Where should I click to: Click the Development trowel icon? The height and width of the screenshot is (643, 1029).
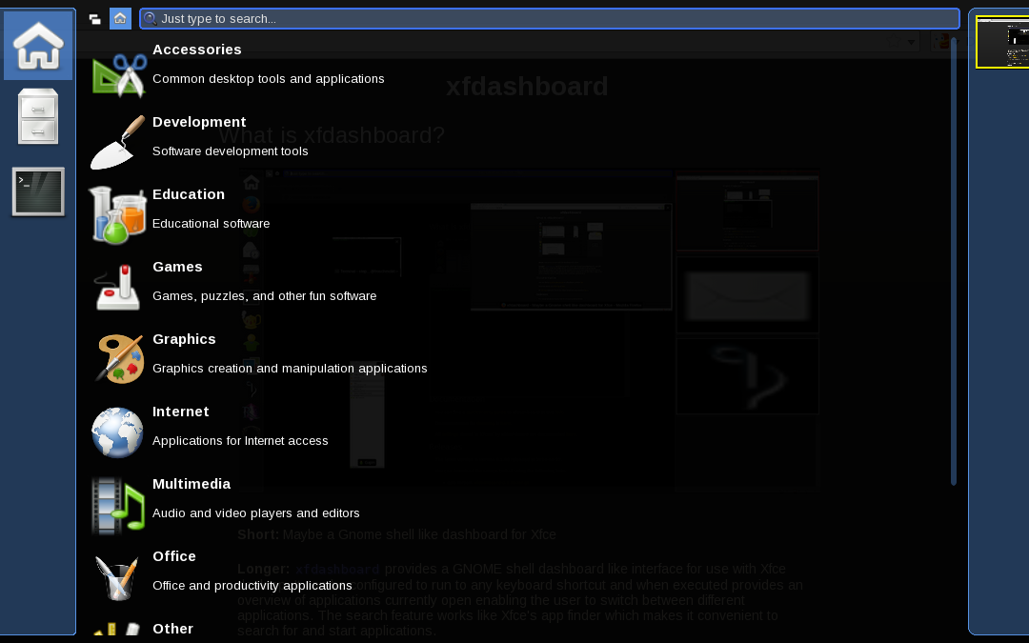point(118,143)
